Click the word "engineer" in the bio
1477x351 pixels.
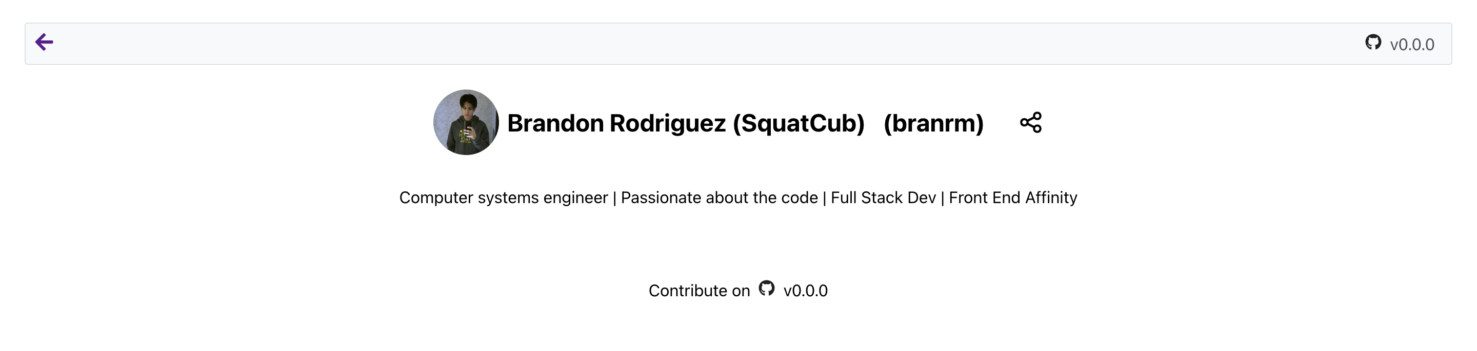click(x=575, y=198)
